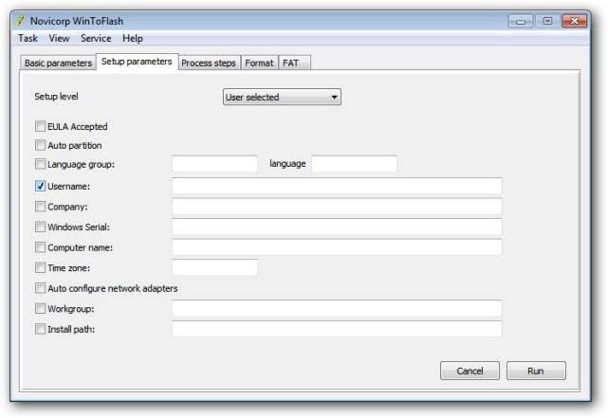Tick the Language group checkbox
Screen dimensions: 608x418
point(41,164)
